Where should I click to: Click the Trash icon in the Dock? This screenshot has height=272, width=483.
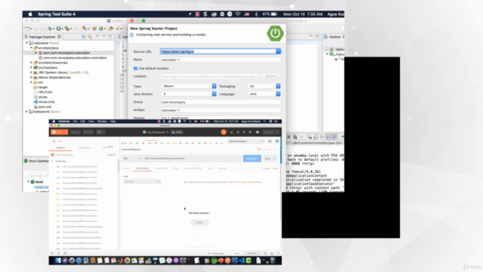click(272, 261)
